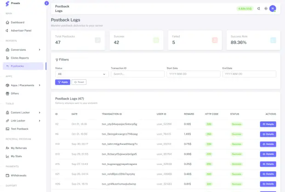Expand the Apps / Placements chevron
The width and height of the screenshot is (285, 192).
pos(40,85)
